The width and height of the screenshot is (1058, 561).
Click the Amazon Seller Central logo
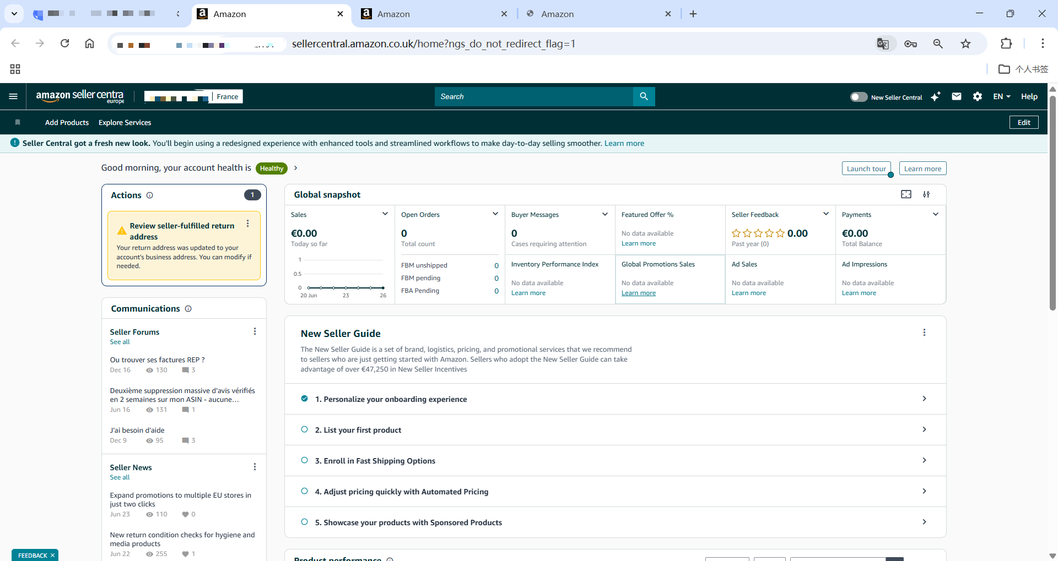pos(80,96)
